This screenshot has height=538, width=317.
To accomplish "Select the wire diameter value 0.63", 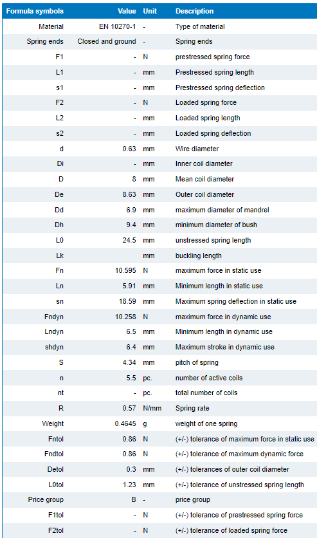I will tap(129, 149).
